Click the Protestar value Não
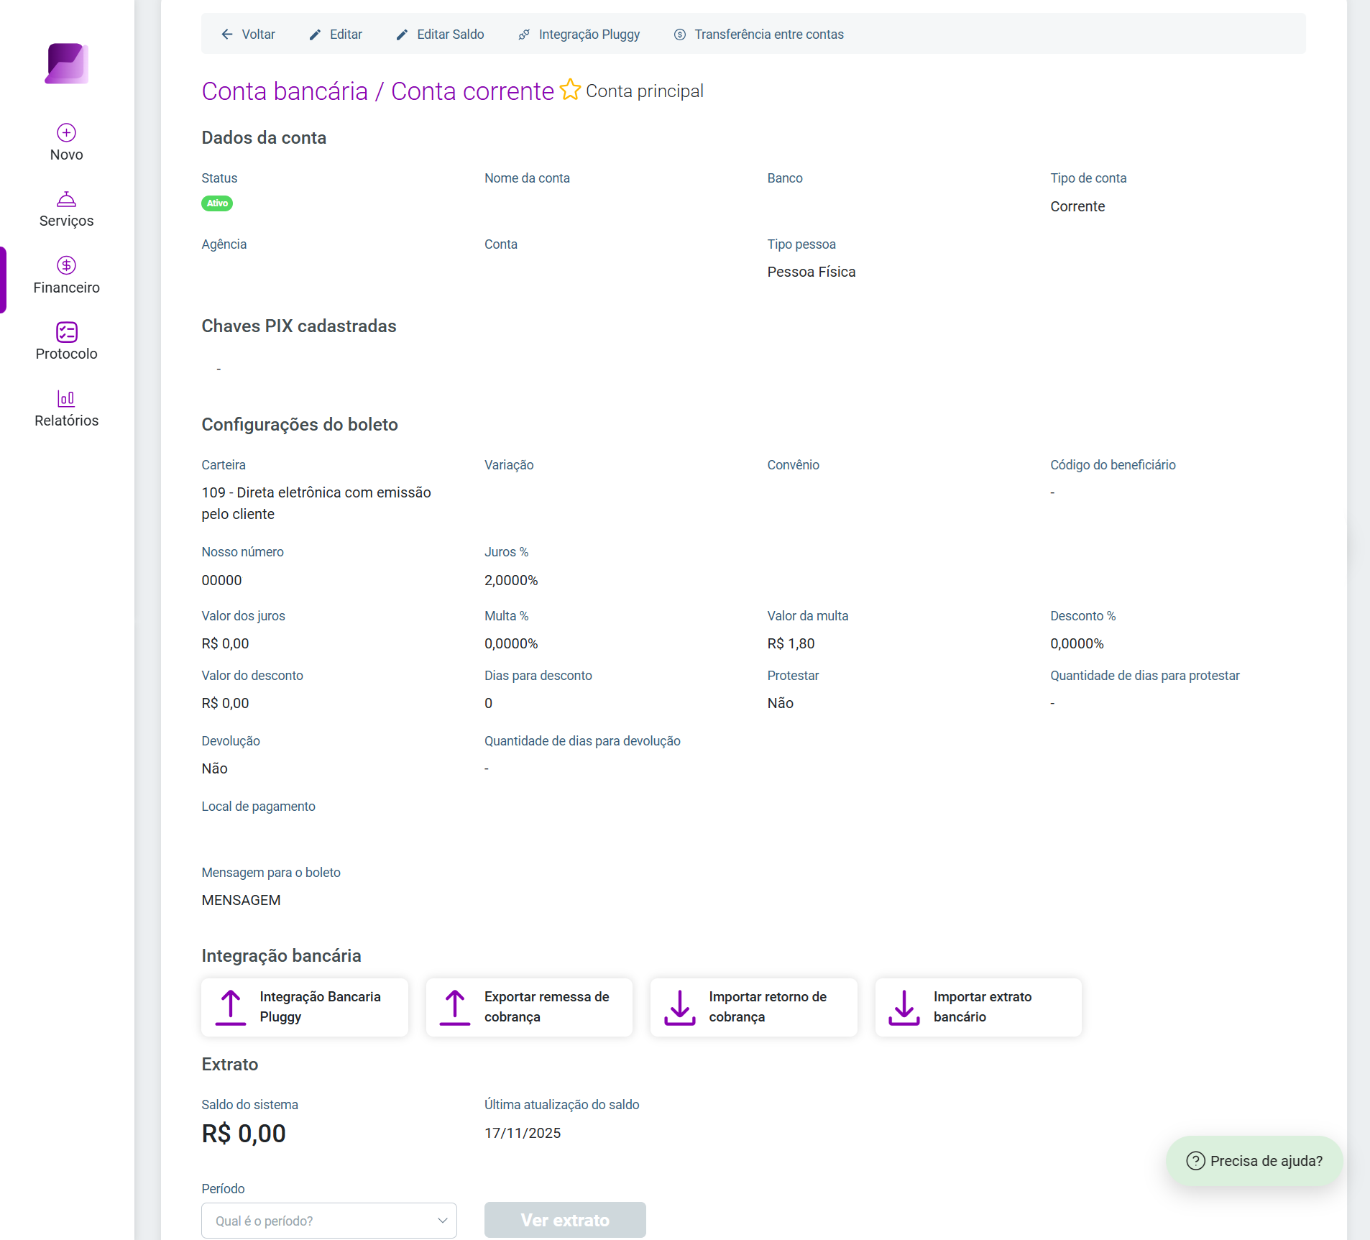Screen dimensions: 1370x1240 pos(780,703)
